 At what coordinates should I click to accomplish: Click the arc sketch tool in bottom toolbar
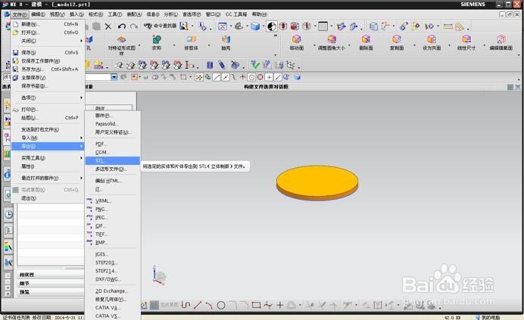[x=209, y=306]
